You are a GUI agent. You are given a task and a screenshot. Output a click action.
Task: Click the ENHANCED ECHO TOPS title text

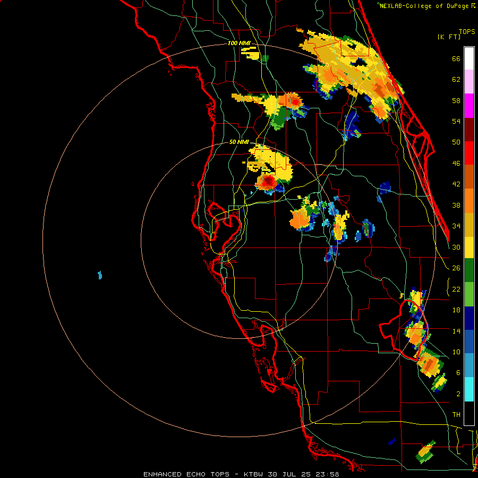[186, 474]
